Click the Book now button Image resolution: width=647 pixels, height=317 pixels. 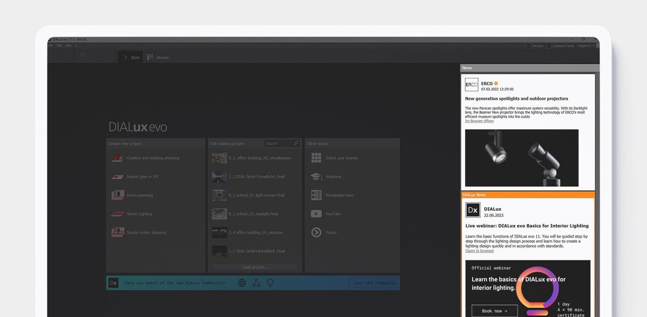tap(494, 311)
